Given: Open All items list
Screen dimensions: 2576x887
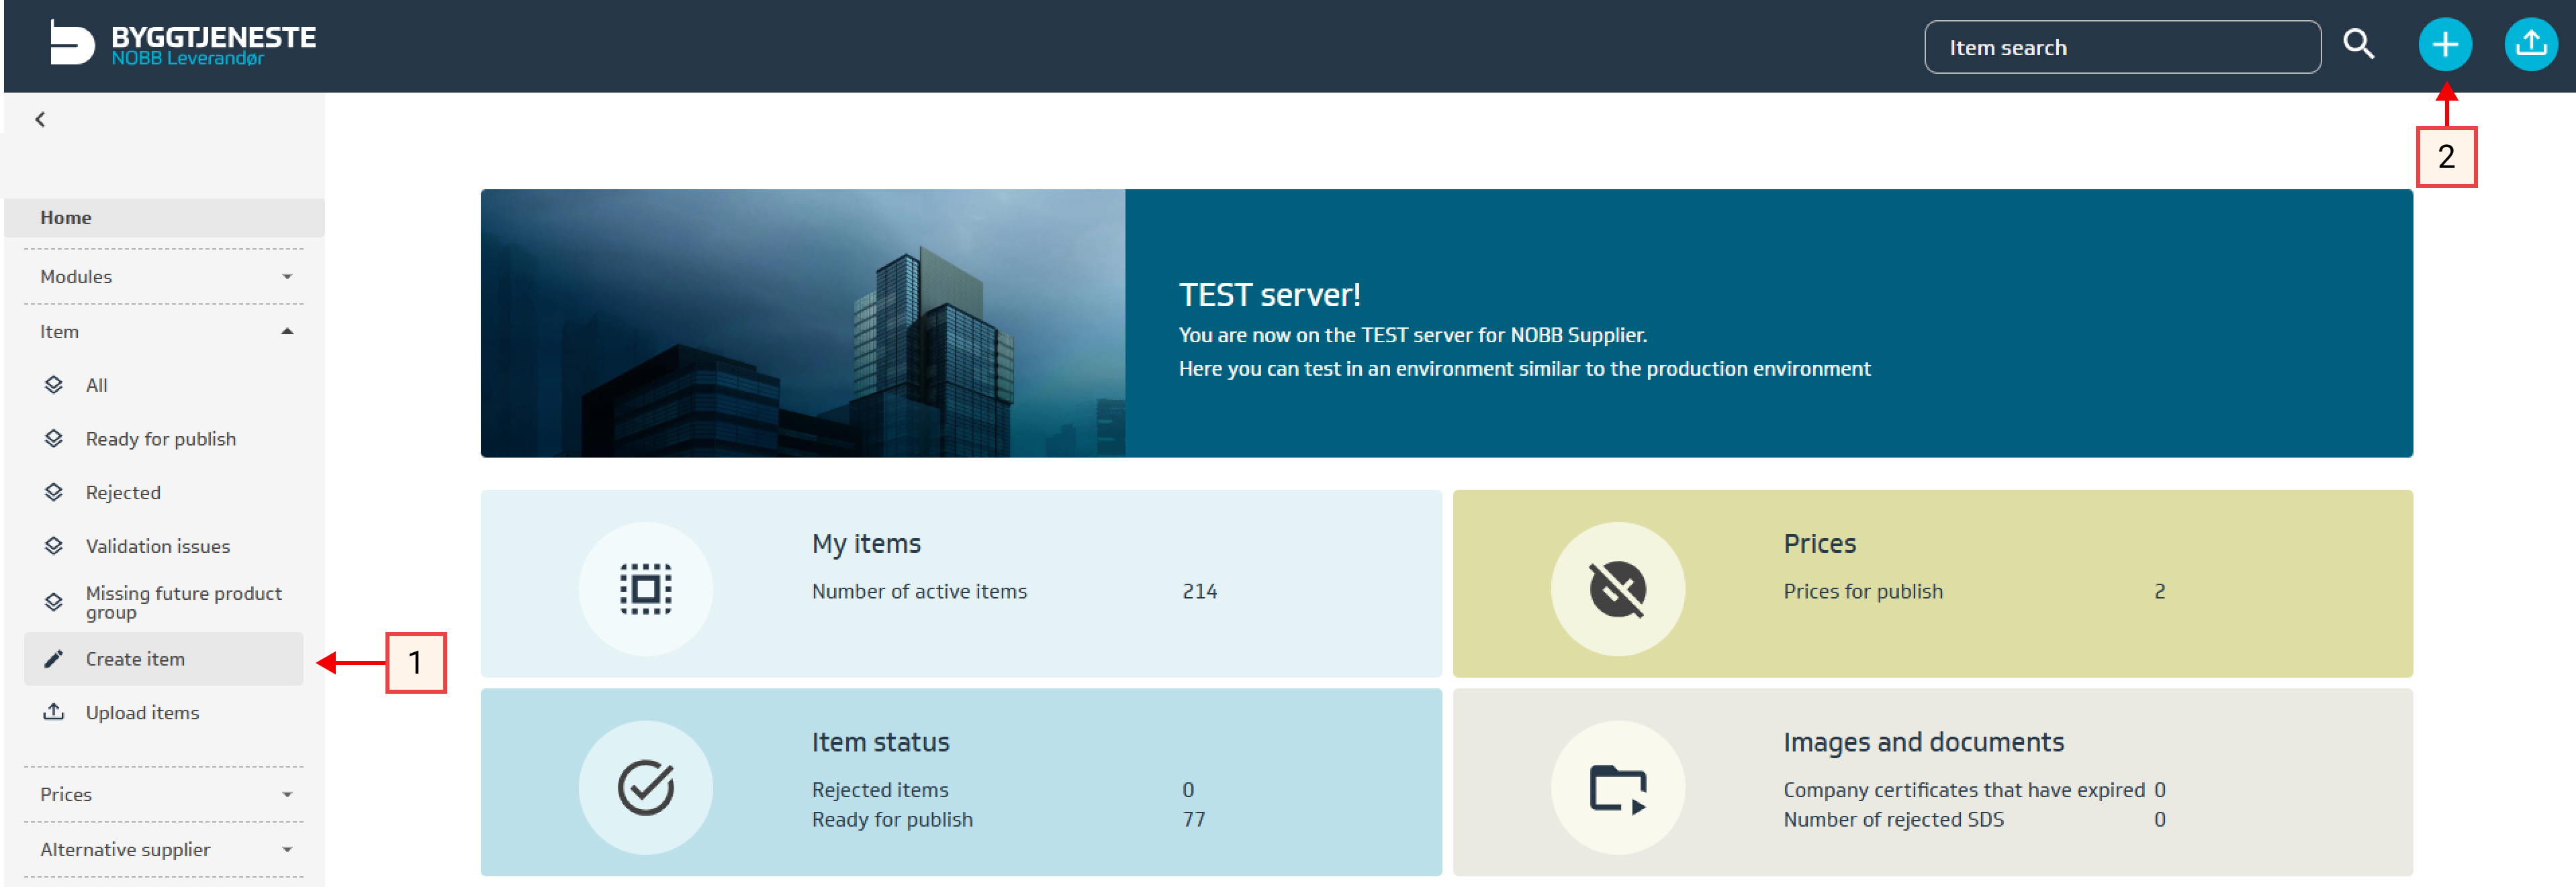Looking at the screenshot, I should (96, 386).
